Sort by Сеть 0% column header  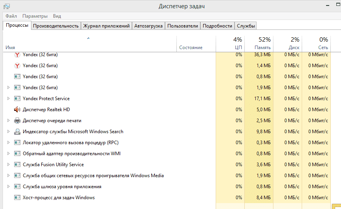(x=316, y=44)
